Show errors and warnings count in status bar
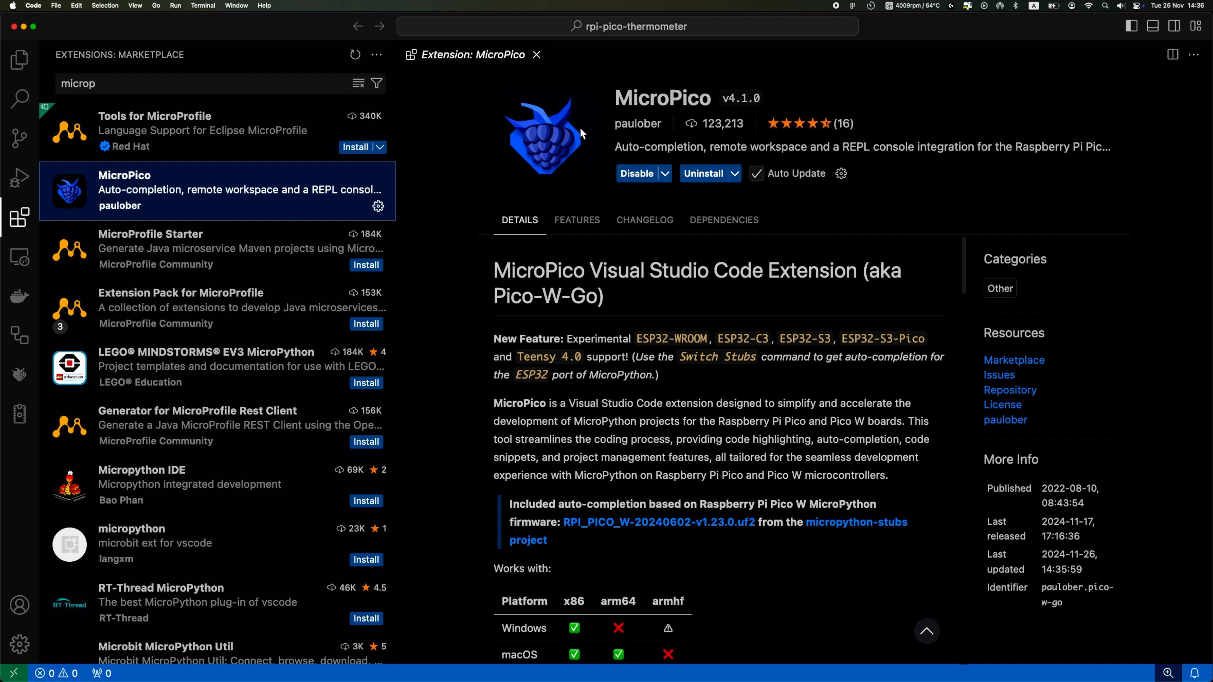 point(57,673)
